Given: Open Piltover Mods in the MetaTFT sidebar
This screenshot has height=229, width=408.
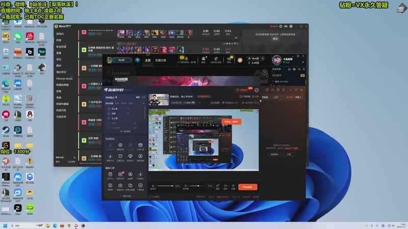Looking at the screenshot, I should pyautogui.click(x=64, y=78).
